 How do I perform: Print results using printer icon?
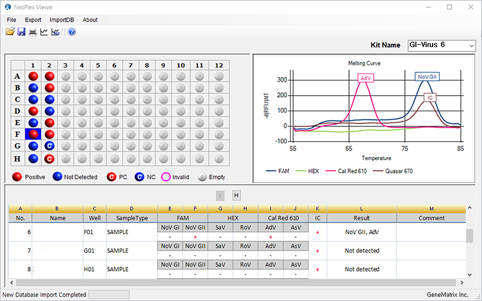(x=32, y=32)
